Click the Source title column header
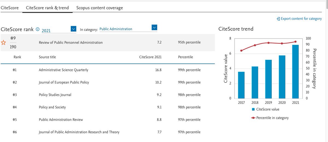The width and height of the screenshot is (328, 142). 48,57
